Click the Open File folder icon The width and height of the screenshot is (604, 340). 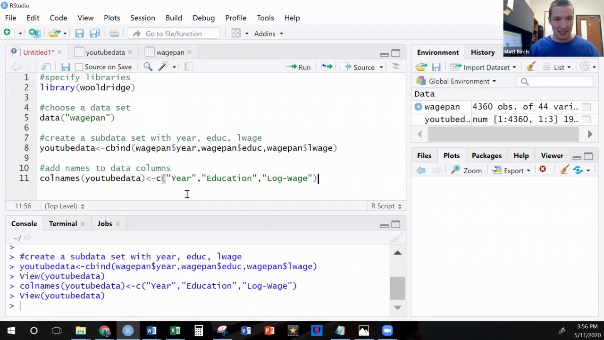(54, 34)
